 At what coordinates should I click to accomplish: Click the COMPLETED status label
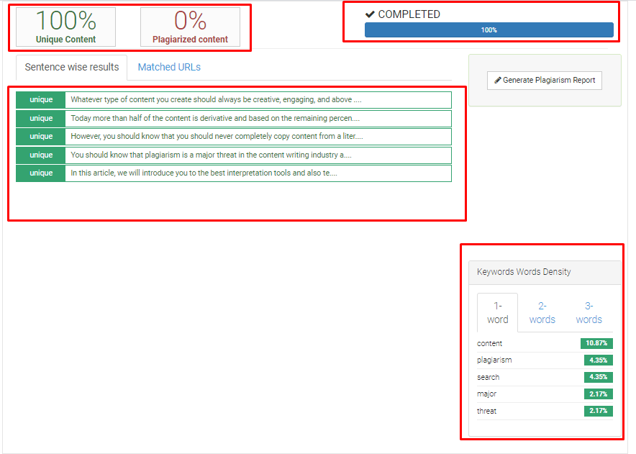[x=409, y=14]
